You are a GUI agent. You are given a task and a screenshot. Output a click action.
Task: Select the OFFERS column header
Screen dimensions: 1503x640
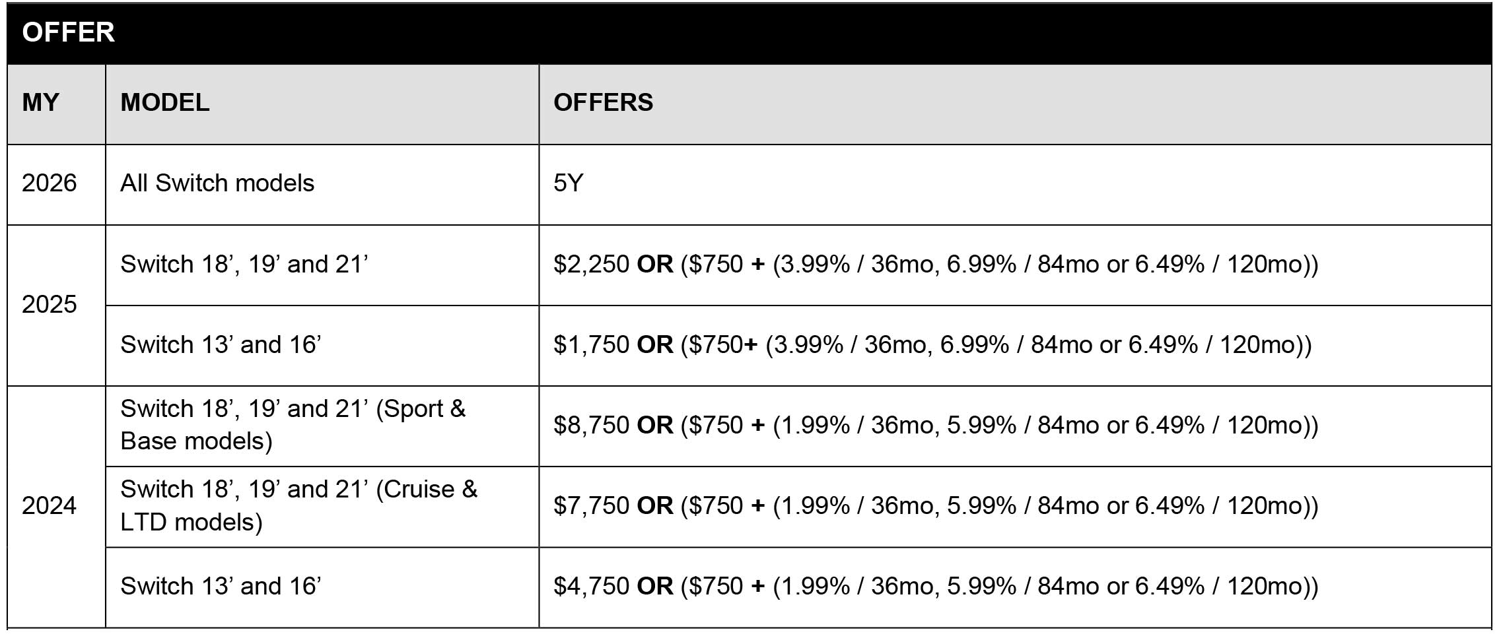coord(603,103)
